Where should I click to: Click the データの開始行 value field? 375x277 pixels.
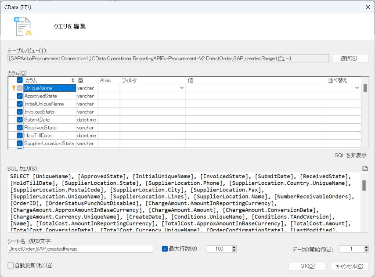(352, 249)
